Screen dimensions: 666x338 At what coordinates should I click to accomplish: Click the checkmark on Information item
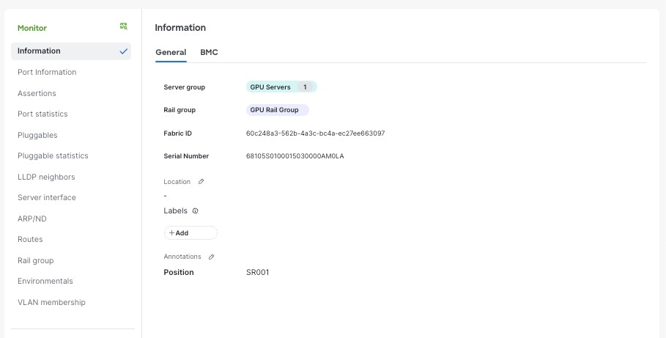[x=124, y=51]
